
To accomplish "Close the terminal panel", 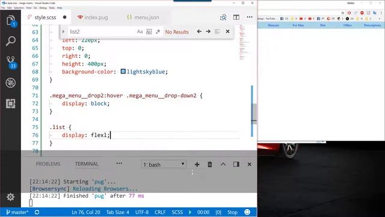I will click(249, 164).
